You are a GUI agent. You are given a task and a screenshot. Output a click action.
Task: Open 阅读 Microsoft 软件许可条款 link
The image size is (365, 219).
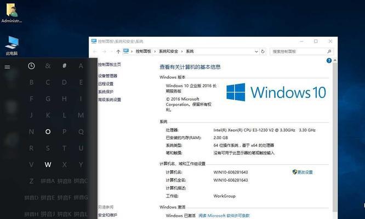click(x=224, y=216)
